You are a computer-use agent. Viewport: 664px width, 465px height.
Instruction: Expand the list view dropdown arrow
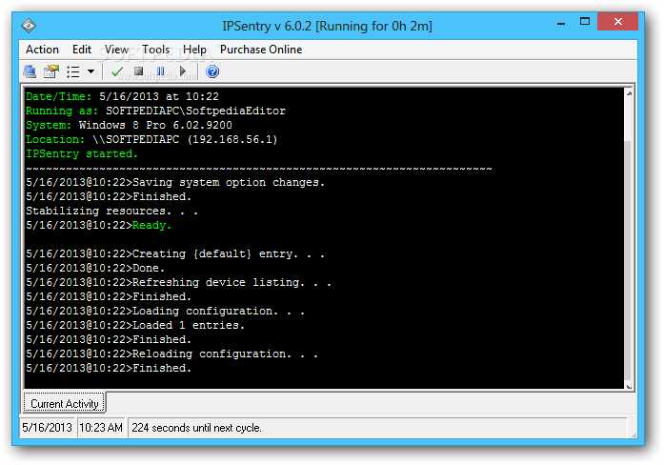click(x=91, y=71)
